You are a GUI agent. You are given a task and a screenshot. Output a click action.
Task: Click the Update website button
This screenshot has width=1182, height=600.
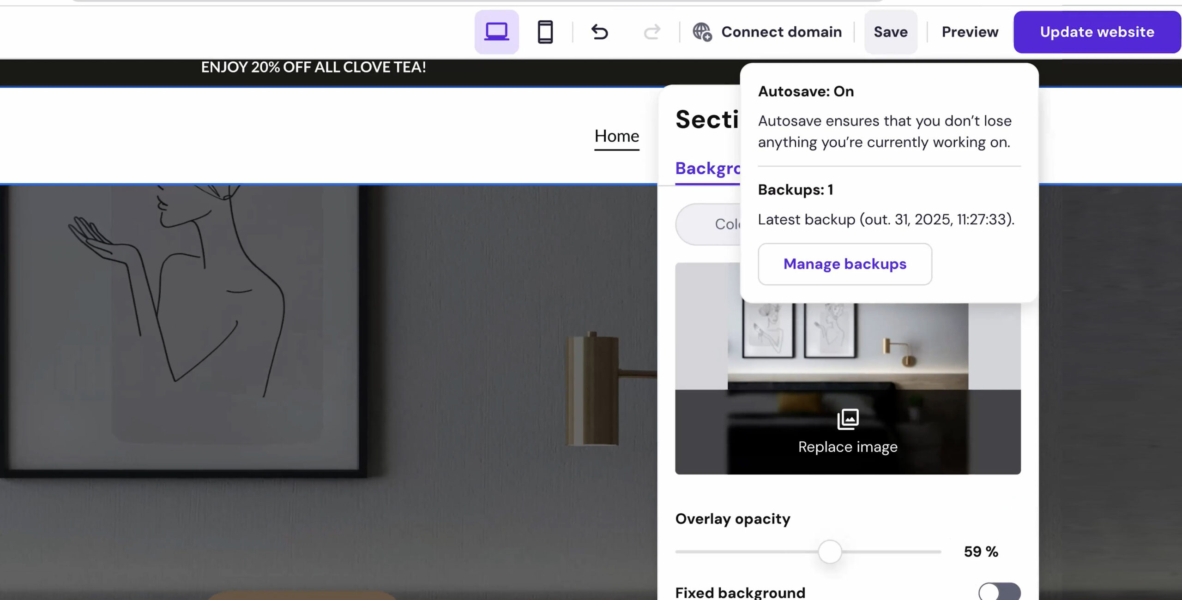coord(1097,31)
